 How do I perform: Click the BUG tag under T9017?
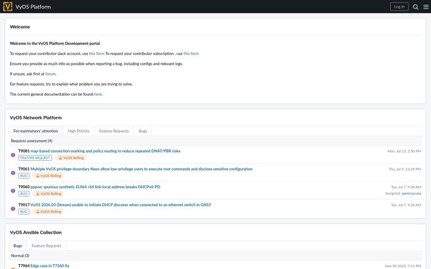(23, 212)
